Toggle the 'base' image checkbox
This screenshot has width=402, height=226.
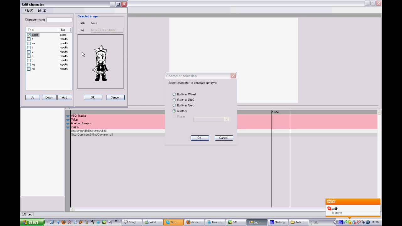pos(29,35)
